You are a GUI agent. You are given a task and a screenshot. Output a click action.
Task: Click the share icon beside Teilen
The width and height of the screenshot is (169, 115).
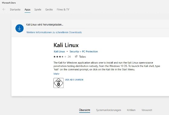click(76, 56)
